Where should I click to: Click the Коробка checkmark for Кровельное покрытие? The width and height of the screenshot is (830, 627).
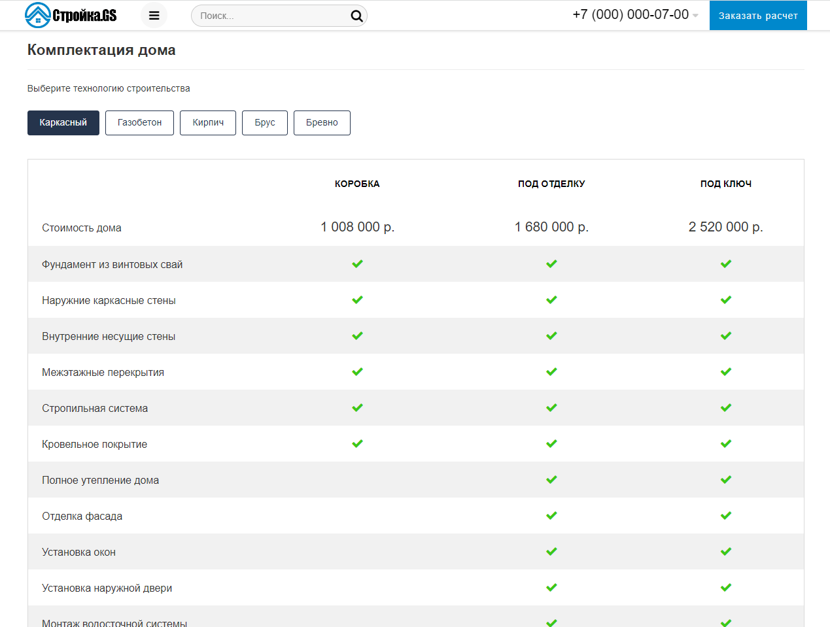(x=357, y=444)
